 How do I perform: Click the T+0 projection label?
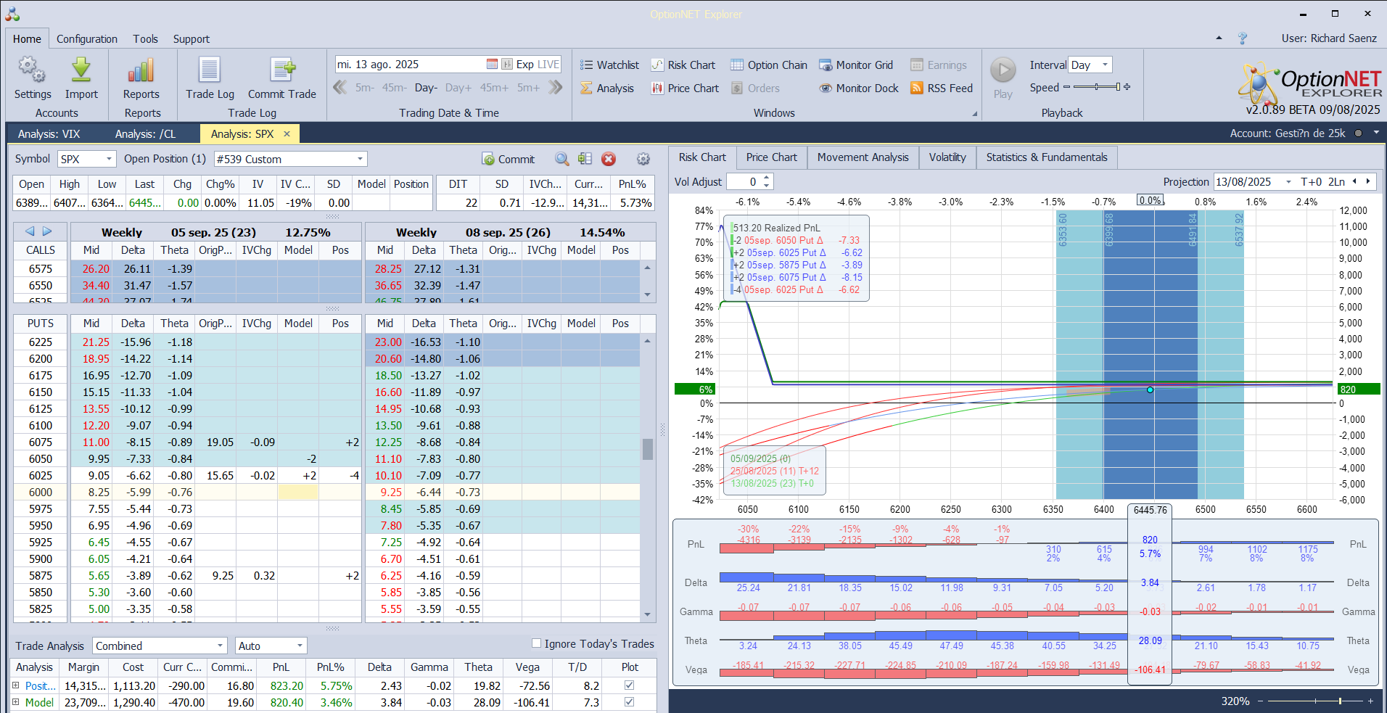click(x=1312, y=182)
